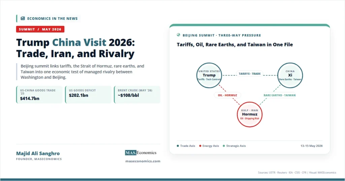Select the United States Trump node
The height and width of the screenshot is (181, 345).
point(209,75)
